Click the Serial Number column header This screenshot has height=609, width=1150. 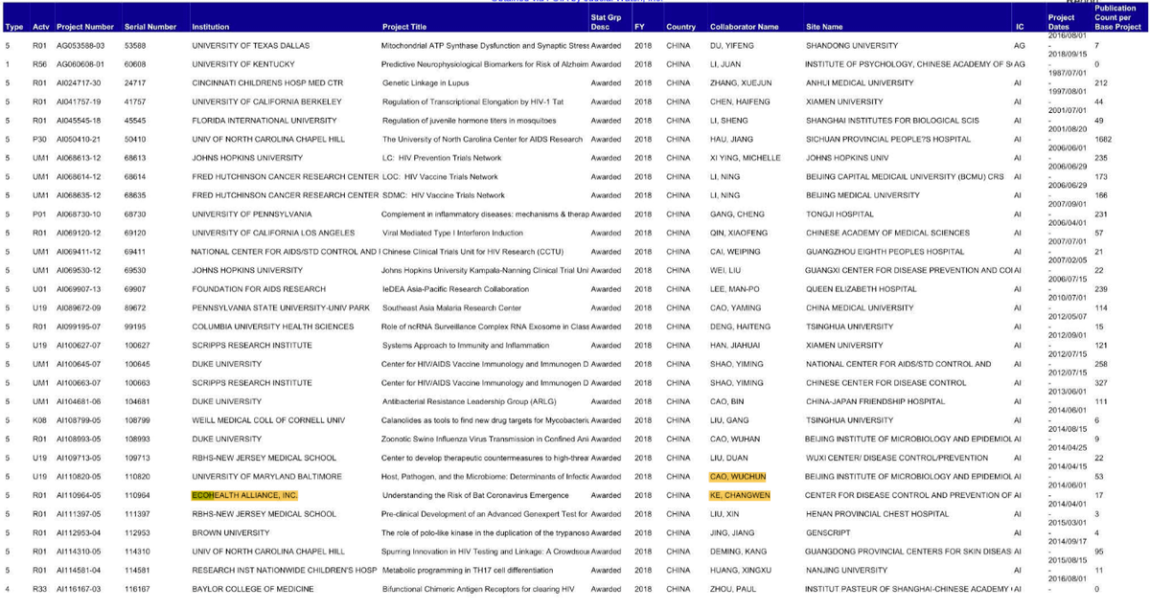coord(150,27)
